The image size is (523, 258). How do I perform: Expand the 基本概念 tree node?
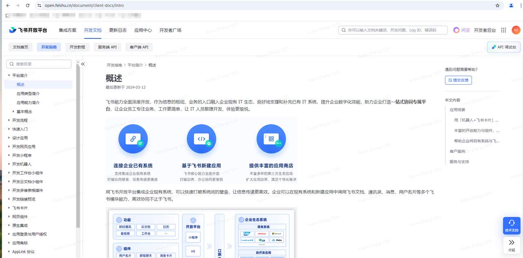pos(13,112)
